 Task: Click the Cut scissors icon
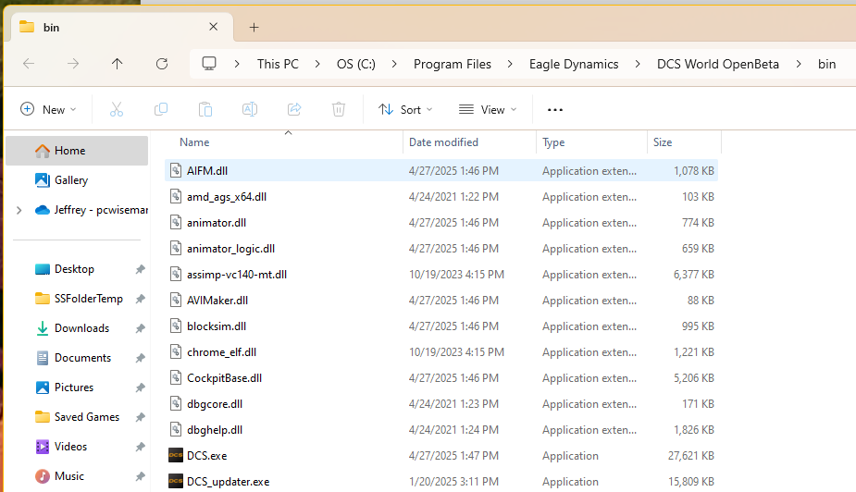tap(117, 110)
